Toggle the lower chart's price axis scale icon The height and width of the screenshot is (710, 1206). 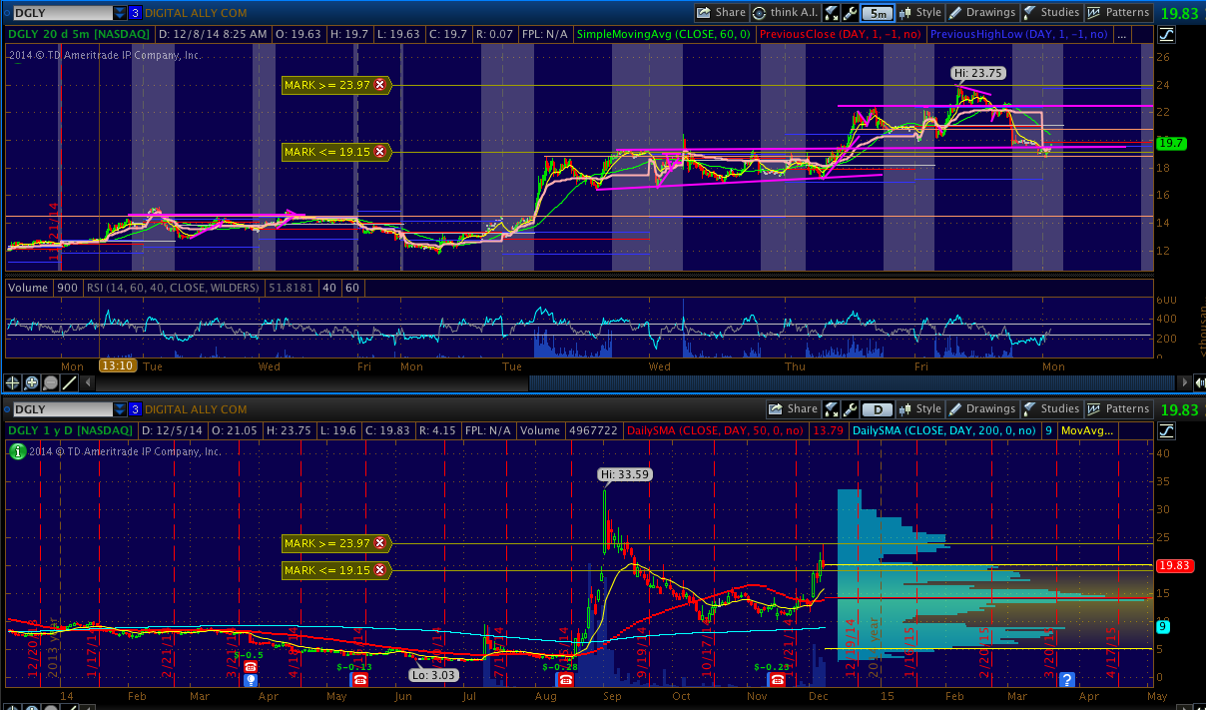1167,430
